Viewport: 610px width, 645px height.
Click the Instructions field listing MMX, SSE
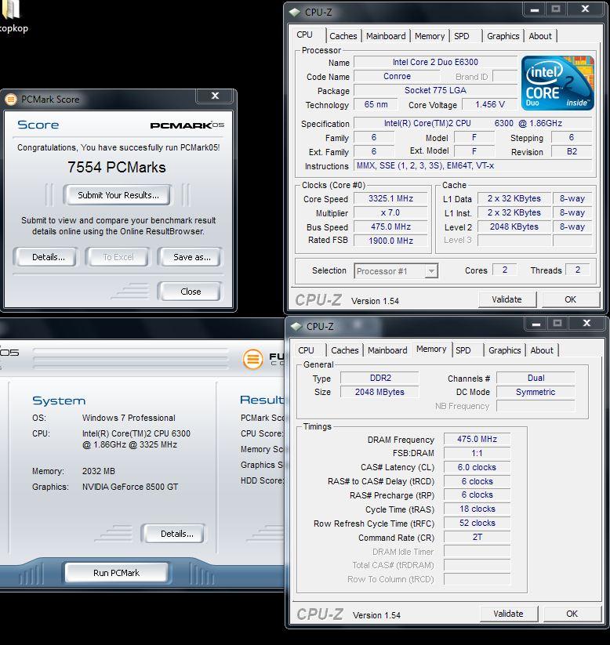[473, 166]
